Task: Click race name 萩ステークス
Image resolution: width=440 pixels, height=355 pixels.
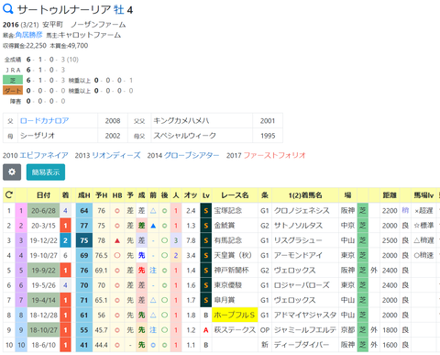Action: 235,330
